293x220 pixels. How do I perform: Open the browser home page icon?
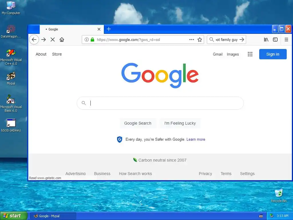[x=62, y=40]
